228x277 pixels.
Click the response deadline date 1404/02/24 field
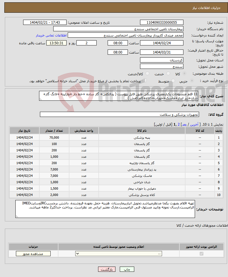(x=161, y=43)
